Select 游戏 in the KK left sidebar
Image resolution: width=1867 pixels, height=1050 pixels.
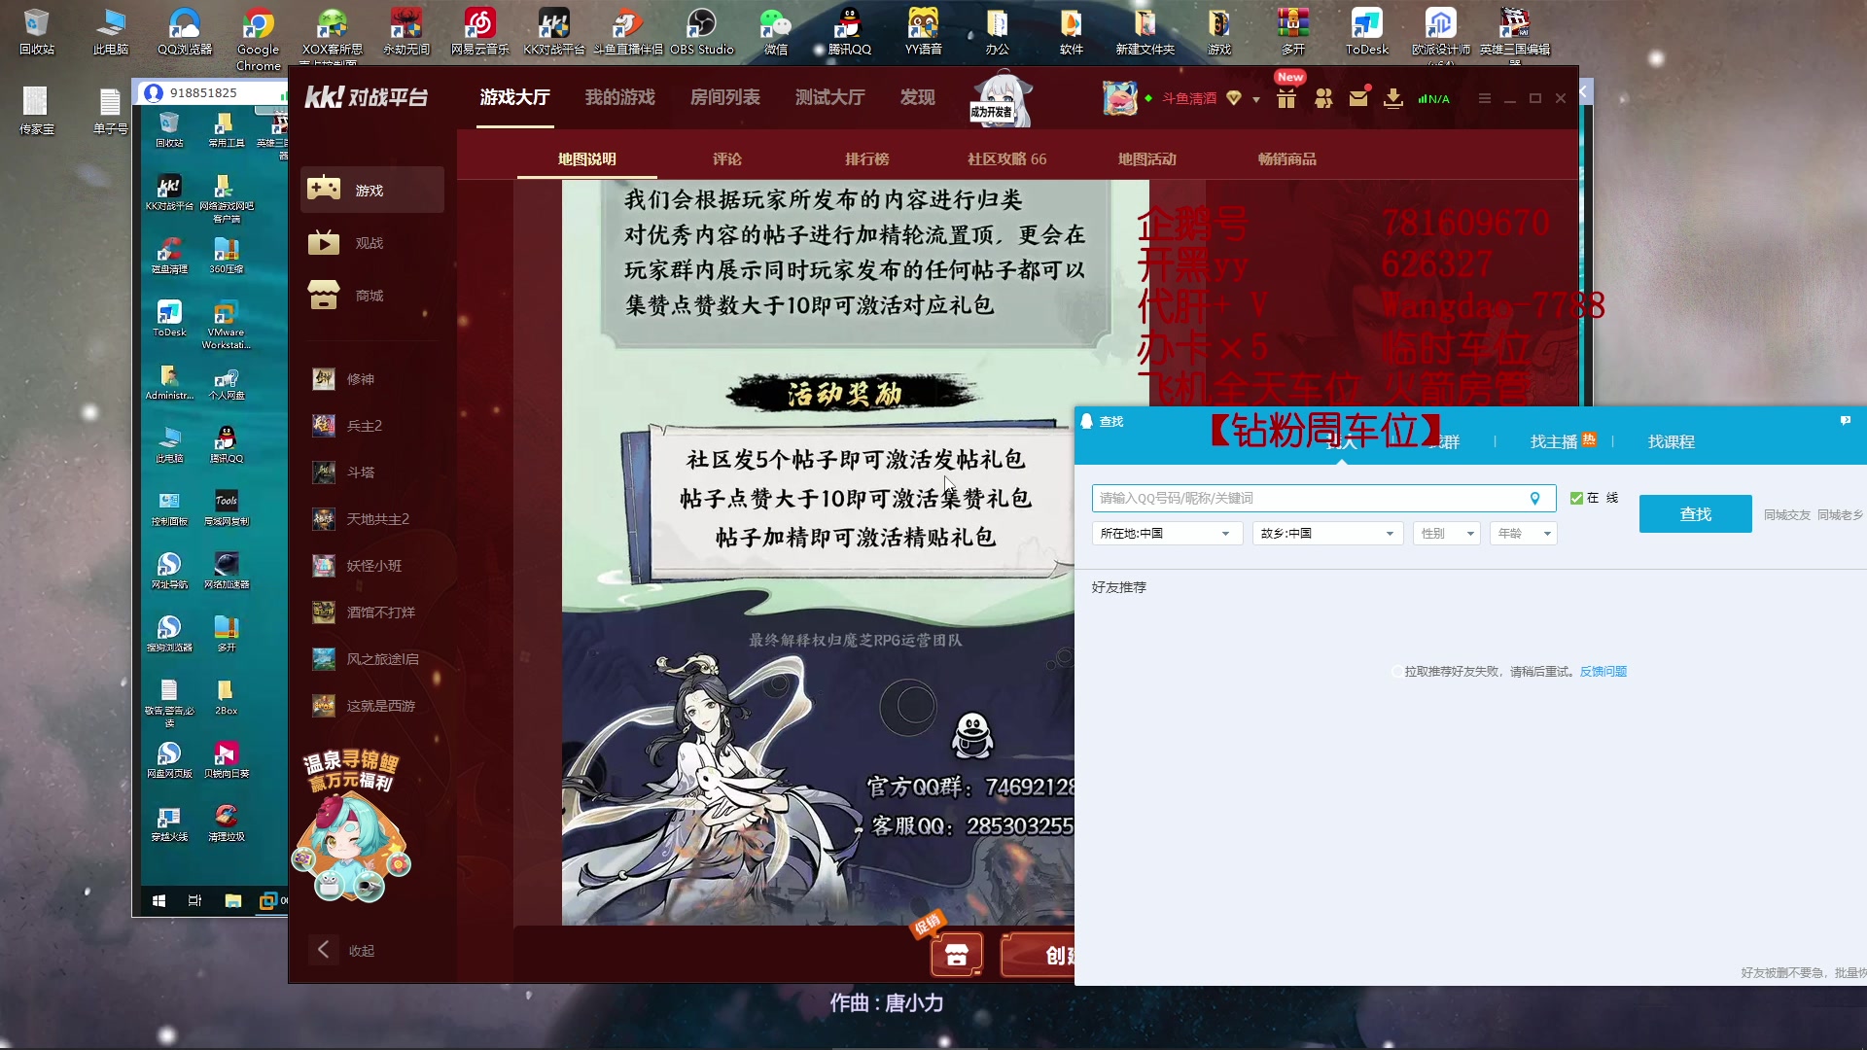(x=372, y=190)
